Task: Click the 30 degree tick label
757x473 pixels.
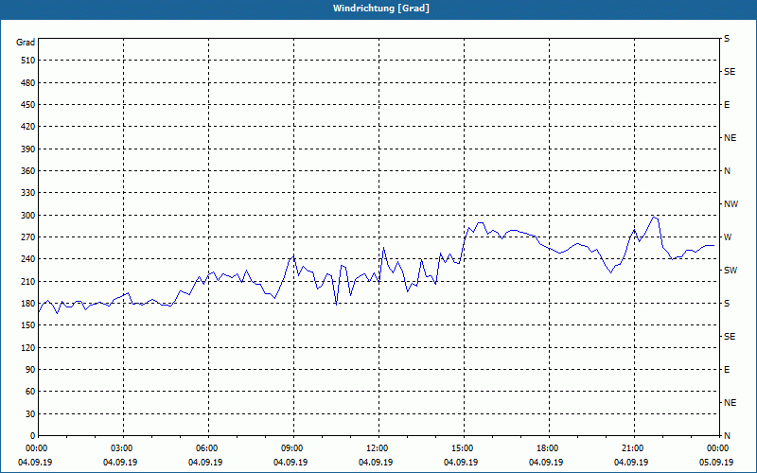Action: [30, 414]
